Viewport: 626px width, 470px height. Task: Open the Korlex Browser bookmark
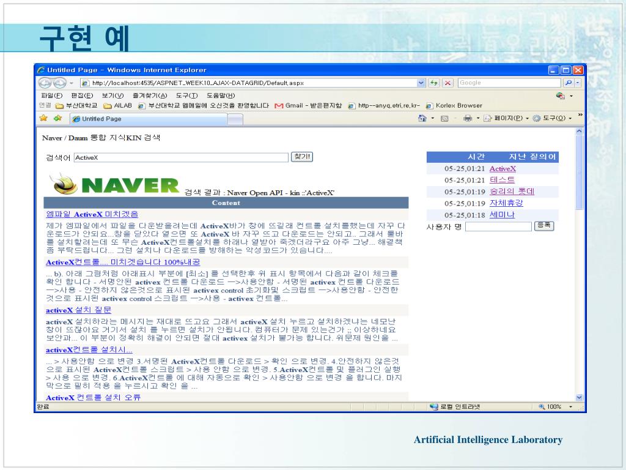tap(454, 105)
